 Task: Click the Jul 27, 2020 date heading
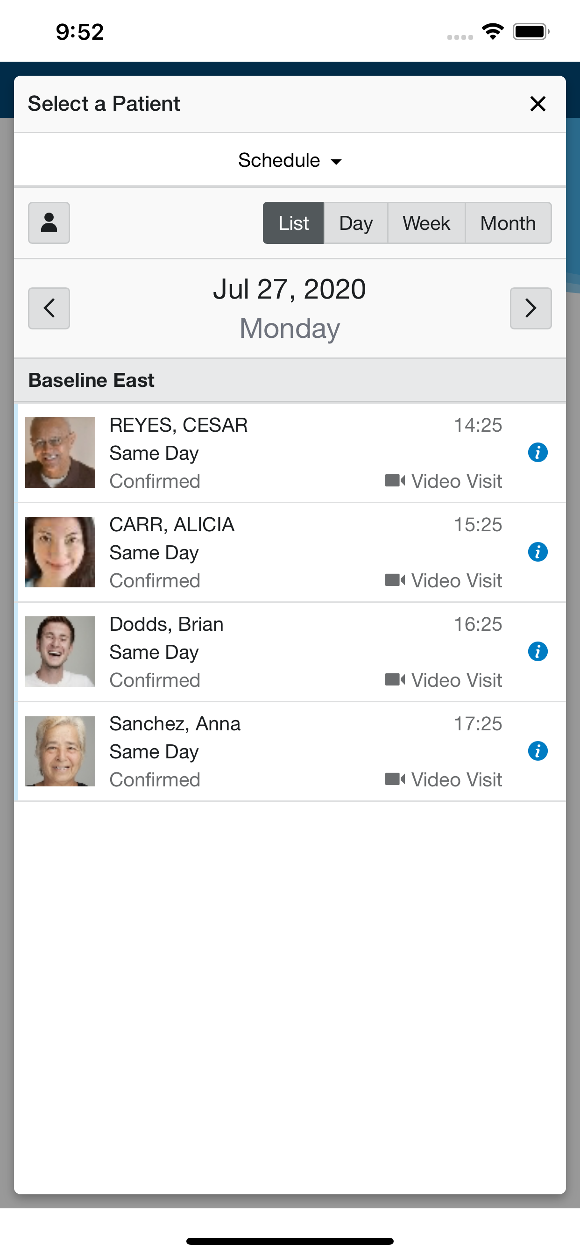click(290, 289)
